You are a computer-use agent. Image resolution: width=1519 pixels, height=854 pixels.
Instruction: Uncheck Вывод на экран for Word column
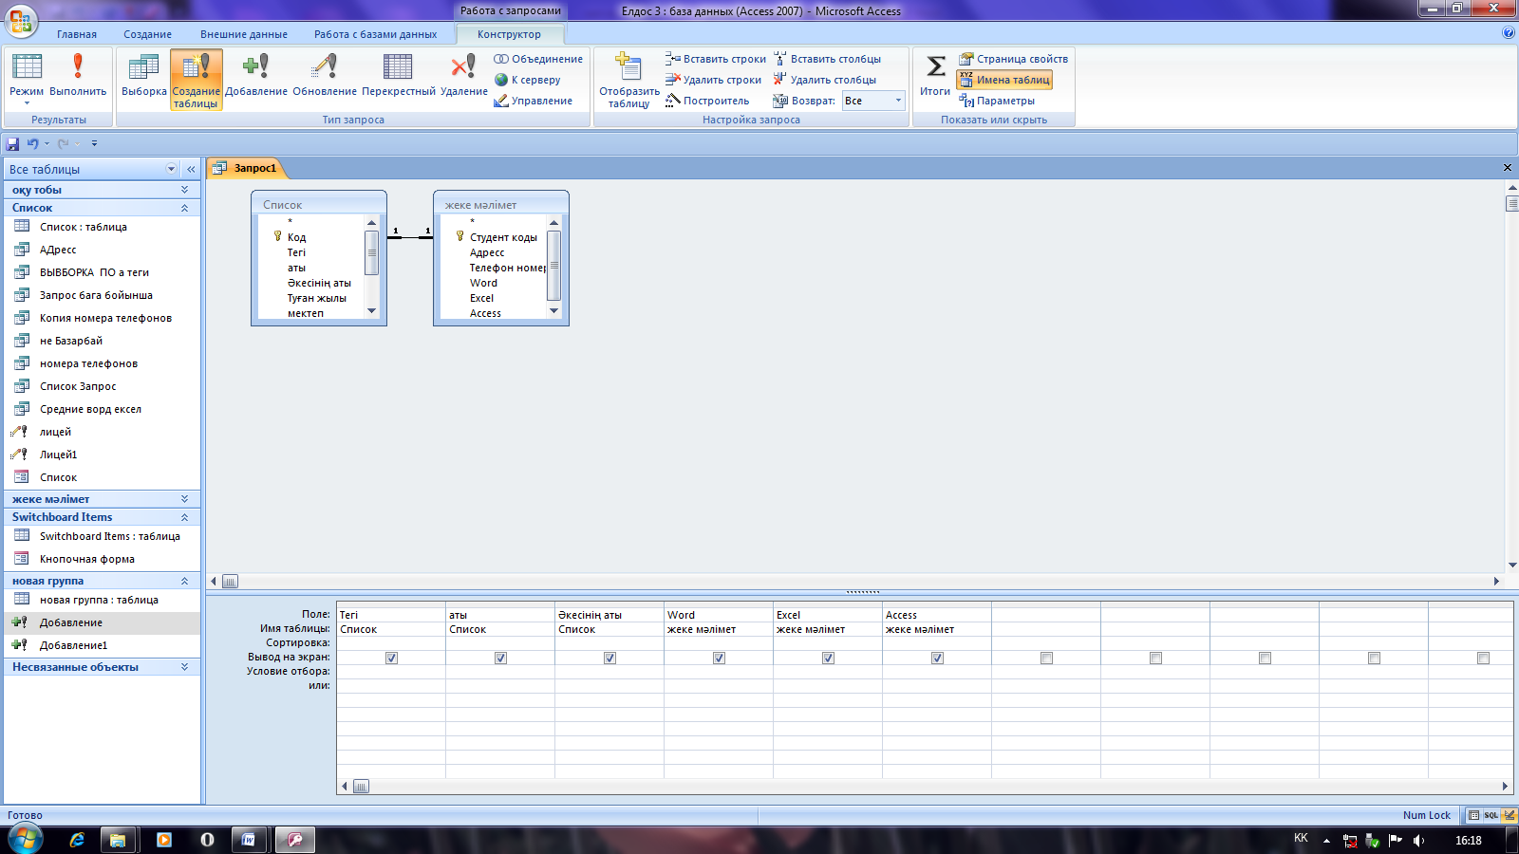[719, 658]
